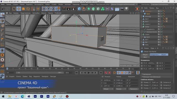This screenshot has height=99, width=177.
Task: Play the animation forward
Action: pyautogui.click(x=88, y=73)
